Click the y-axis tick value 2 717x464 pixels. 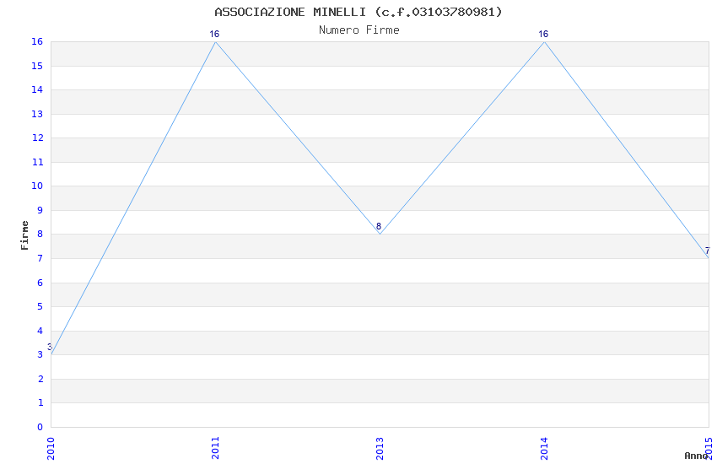point(40,379)
